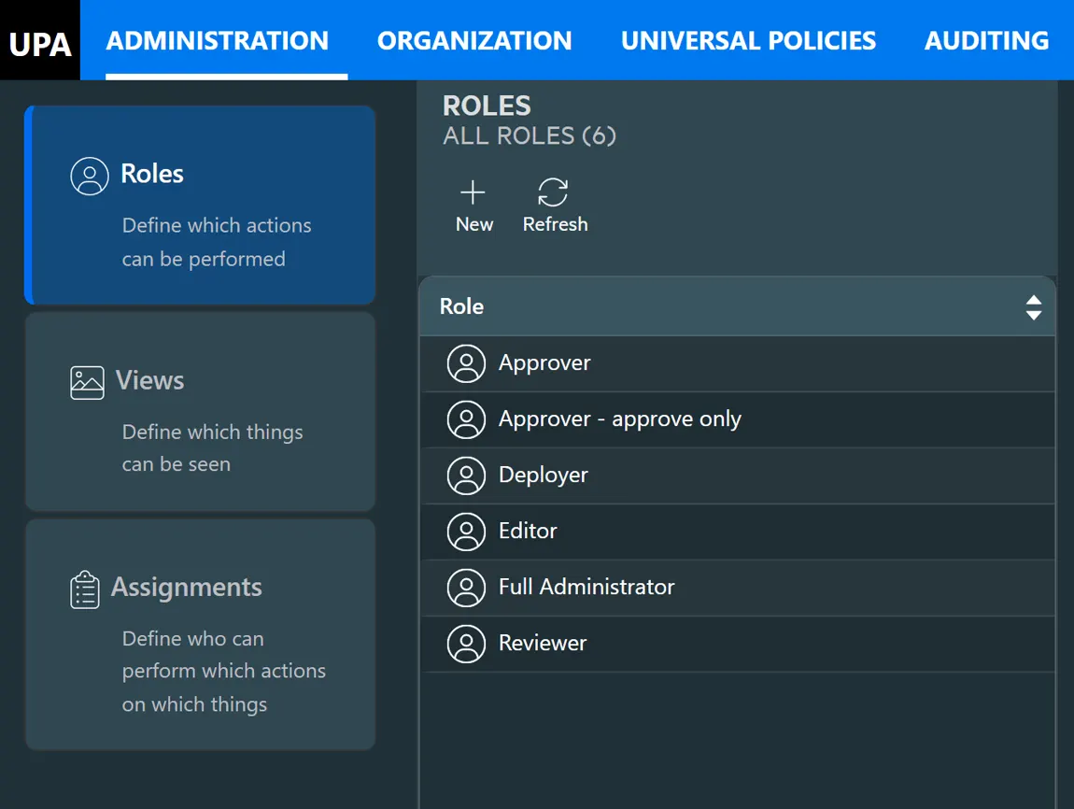This screenshot has width=1074, height=809.
Task: Open the Assignments section heading
Action: click(x=186, y=588)
